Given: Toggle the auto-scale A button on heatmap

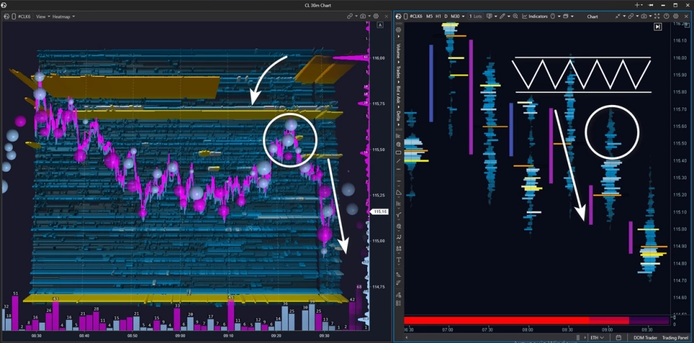Looking at the screenshot, I should 380,26.
